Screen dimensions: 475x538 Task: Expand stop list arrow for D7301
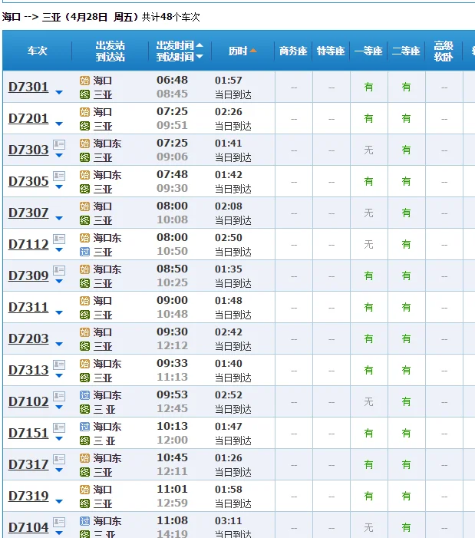pyautogui.click(x=59, y=92)
